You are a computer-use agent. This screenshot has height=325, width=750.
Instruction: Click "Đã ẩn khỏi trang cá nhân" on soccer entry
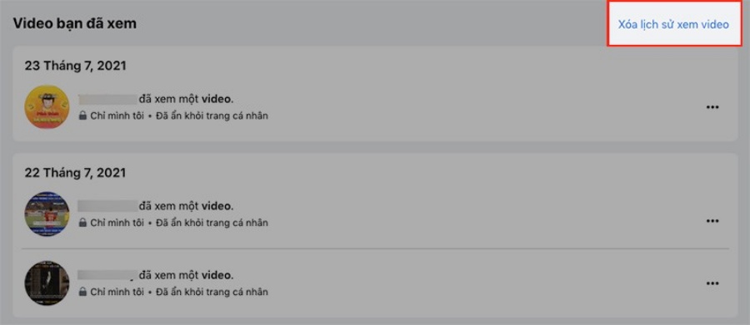(212, 223)
